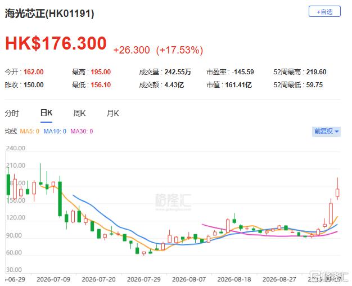Click the MA10 indicator label
Image resolution: width=352 pixels, height=286 pixels.
coord(55,131)
